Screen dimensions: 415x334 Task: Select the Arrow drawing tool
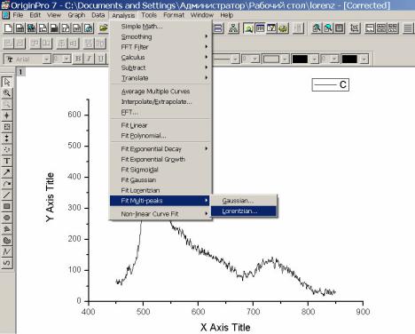[x=7, y=172]
